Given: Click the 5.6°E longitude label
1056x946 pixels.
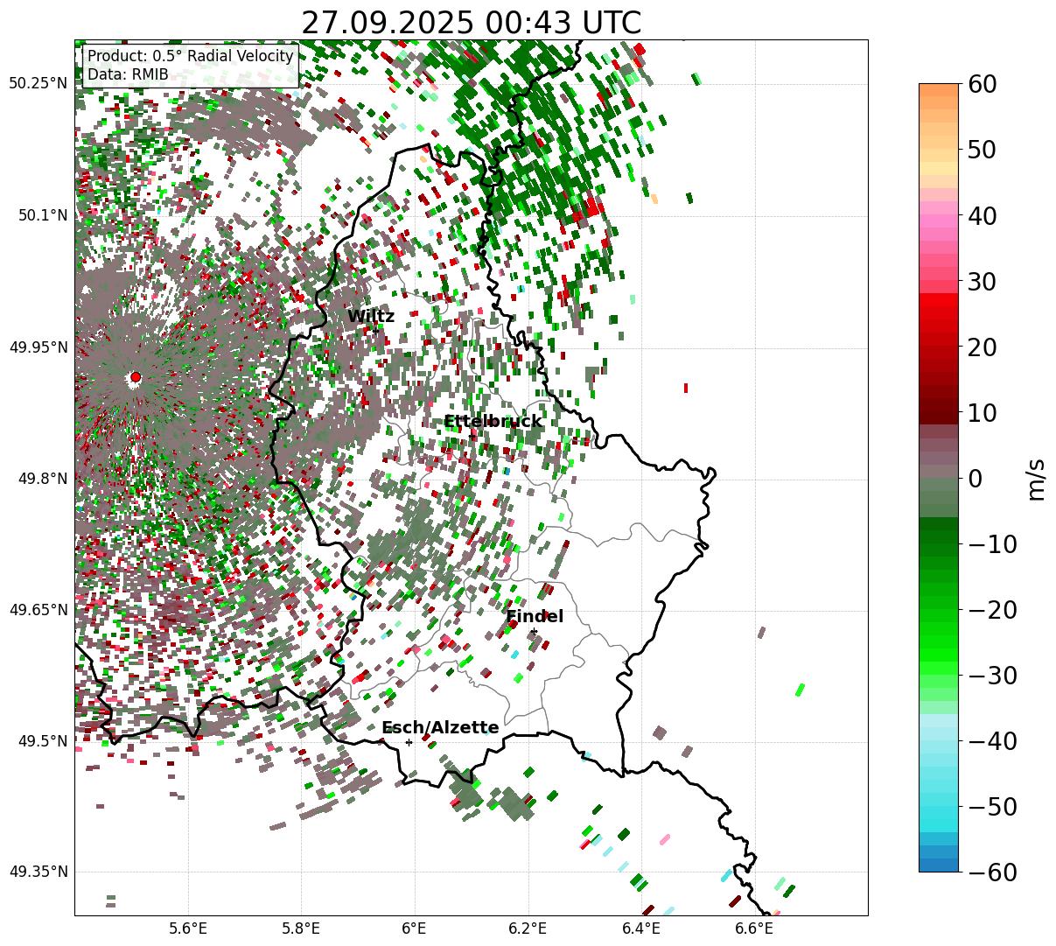Looking at the screenshot, I should [188, 928].
